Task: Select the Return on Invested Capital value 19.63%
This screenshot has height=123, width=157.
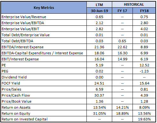Action: [144, 119]
